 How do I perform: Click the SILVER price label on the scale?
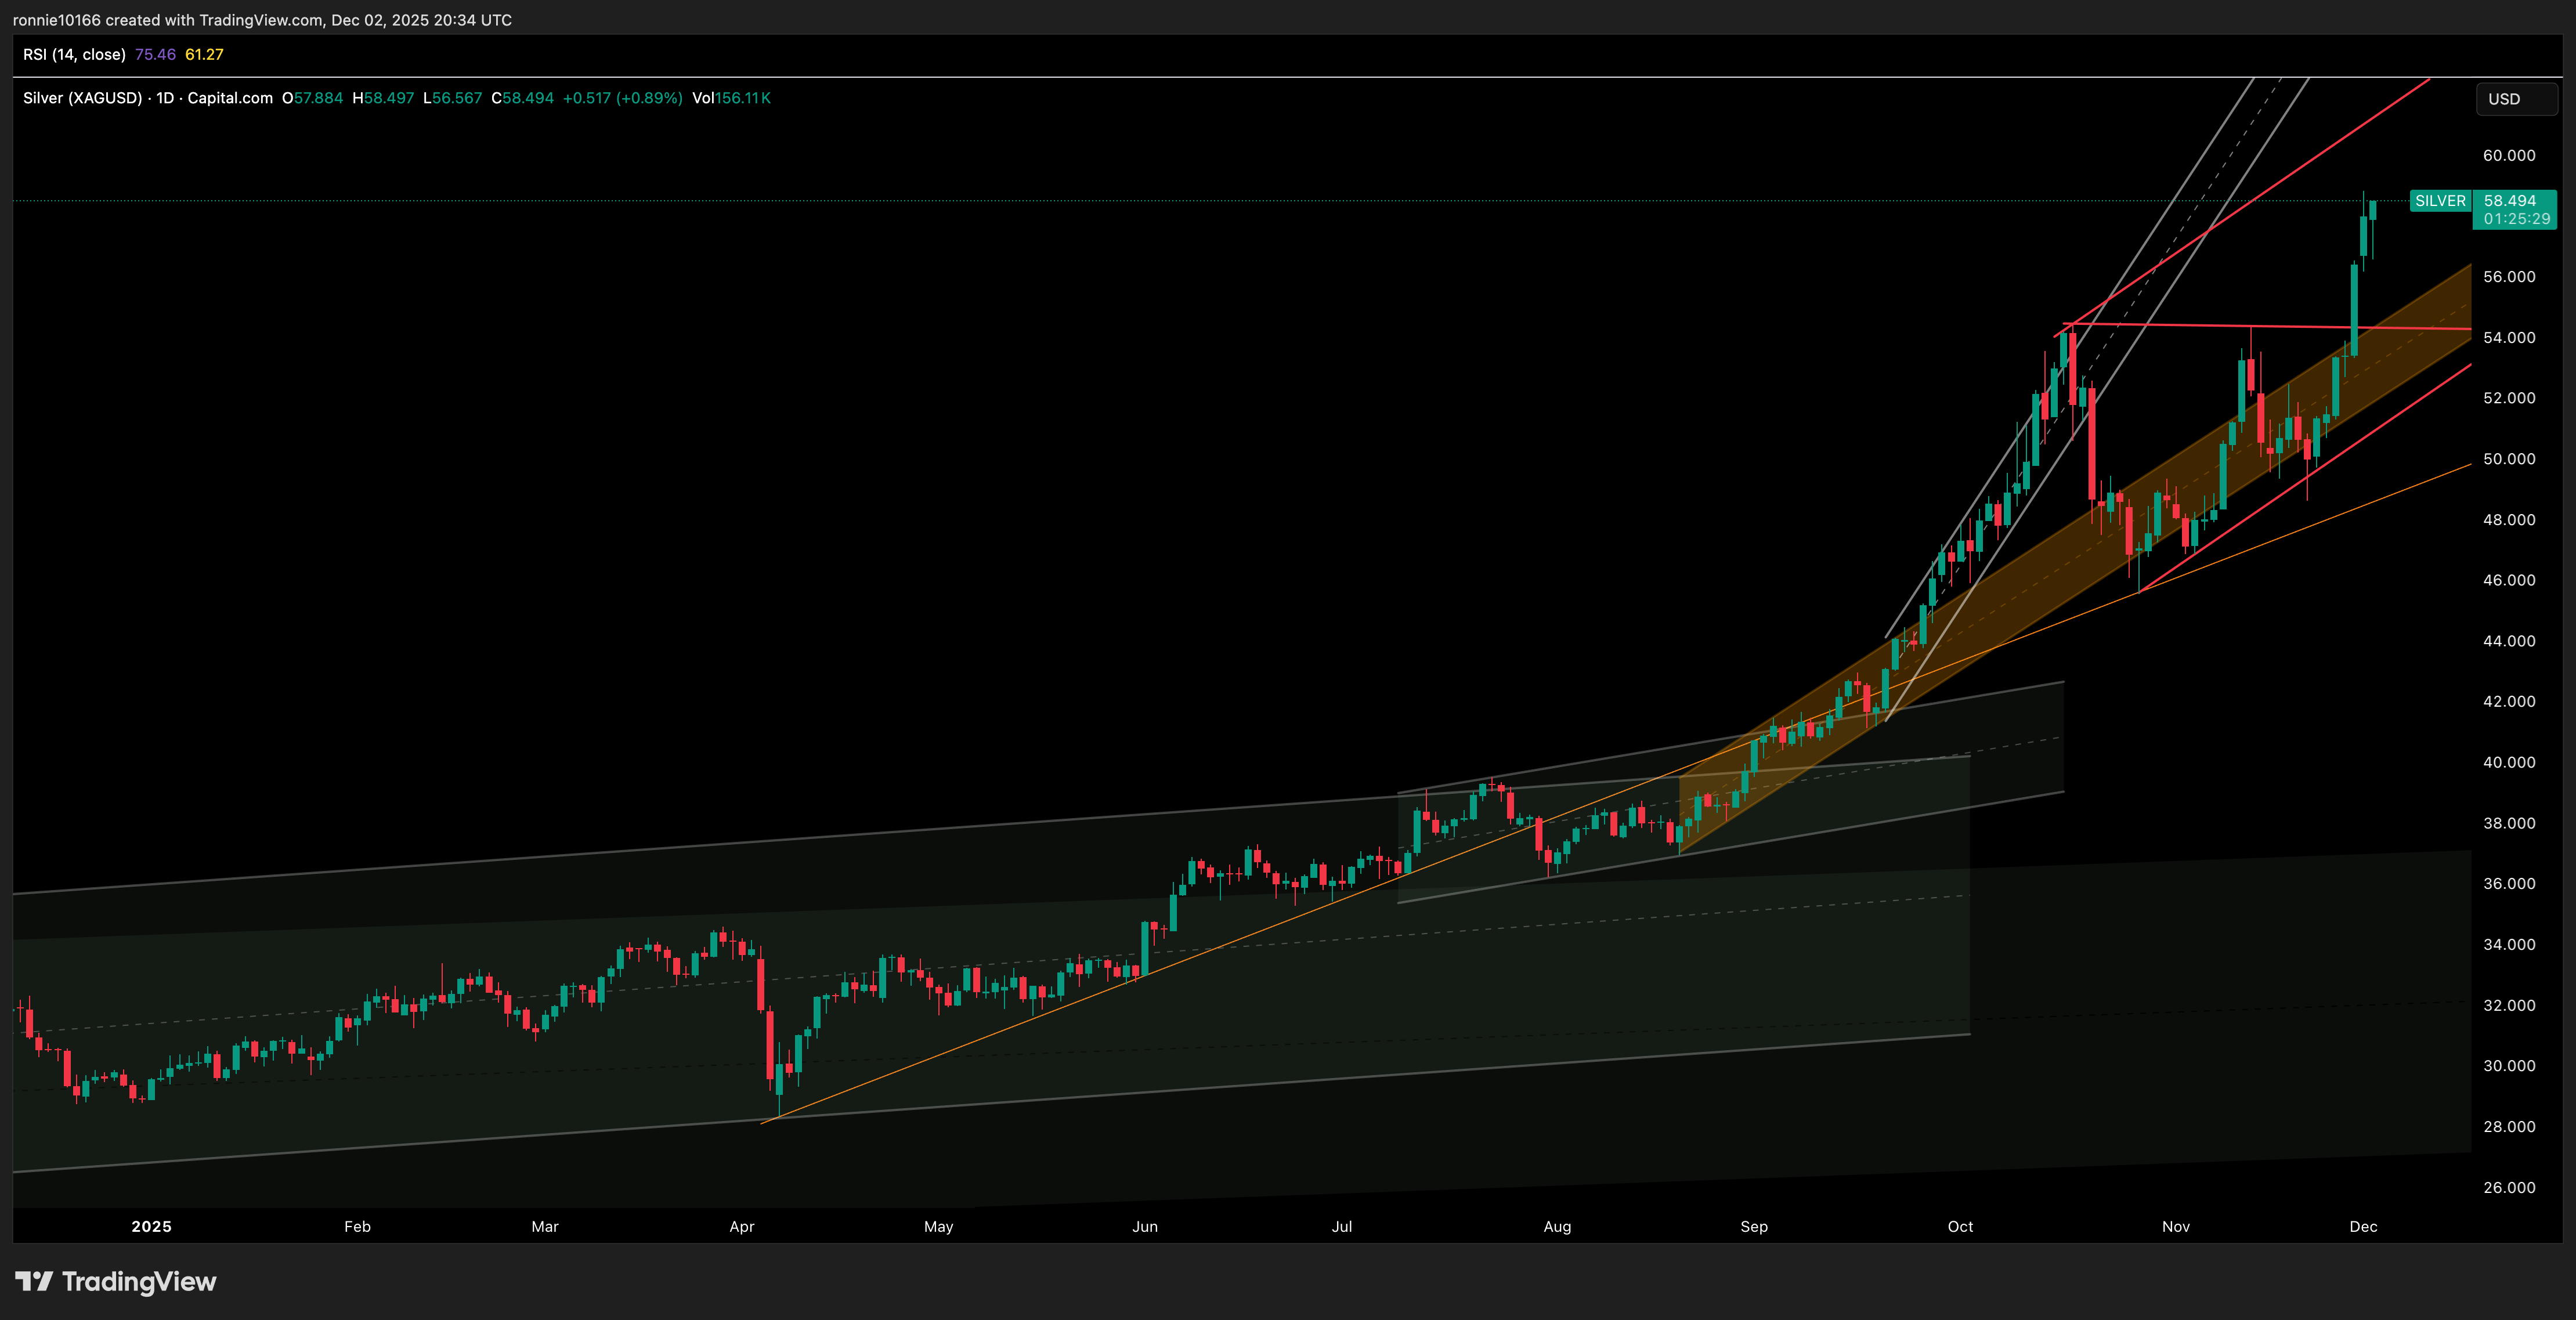tap(2440, 200)
